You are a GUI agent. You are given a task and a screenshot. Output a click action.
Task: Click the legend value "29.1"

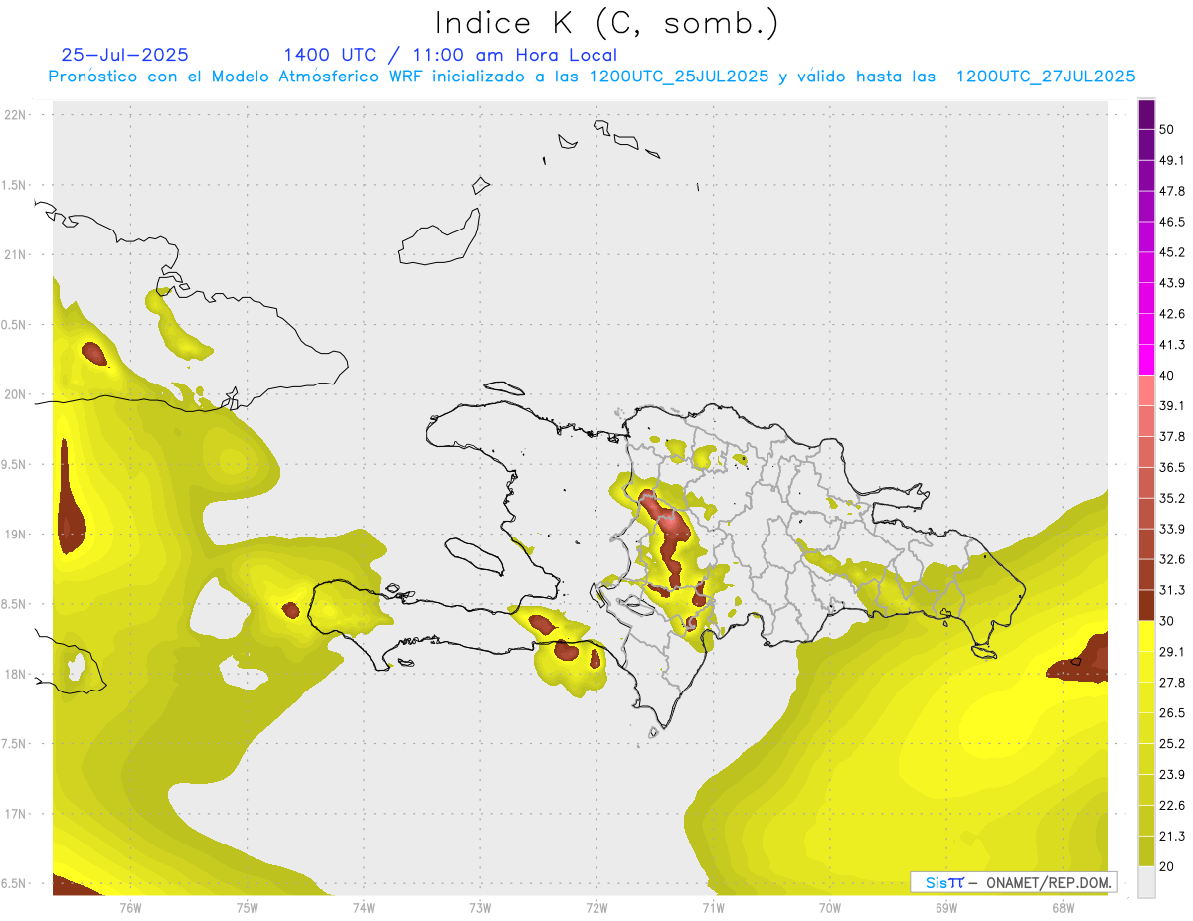click(1172, 651)
